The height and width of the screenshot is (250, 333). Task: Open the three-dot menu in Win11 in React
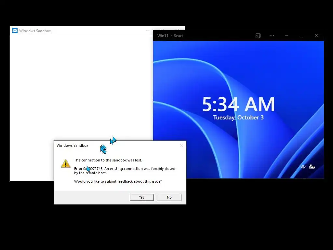272,36
